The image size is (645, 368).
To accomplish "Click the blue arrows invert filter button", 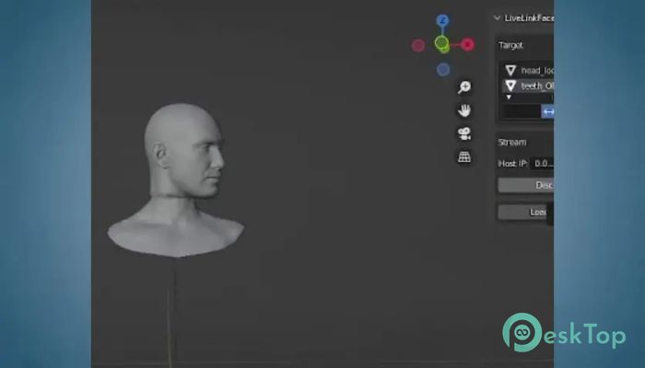I will pos(547,111).
